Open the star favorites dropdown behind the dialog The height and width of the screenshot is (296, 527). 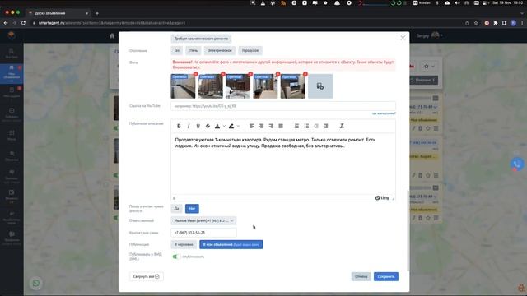pyautogui.click(x=429, y=67)
